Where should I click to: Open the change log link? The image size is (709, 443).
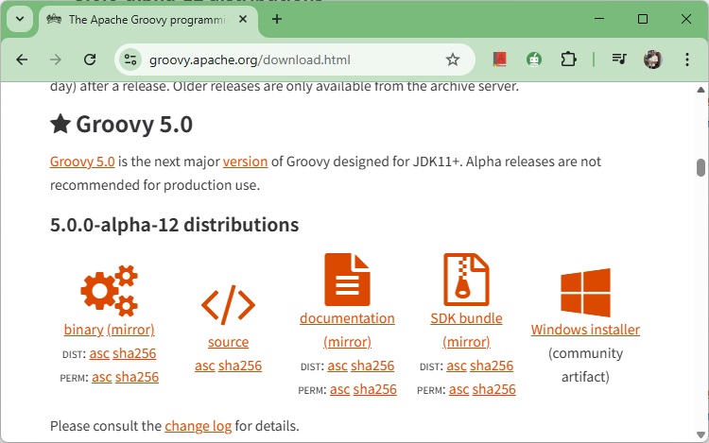tap(198, 426)
